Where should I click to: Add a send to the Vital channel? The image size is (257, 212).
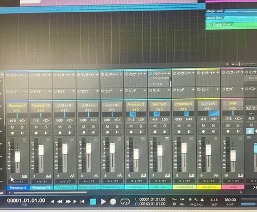click(242, 89)
